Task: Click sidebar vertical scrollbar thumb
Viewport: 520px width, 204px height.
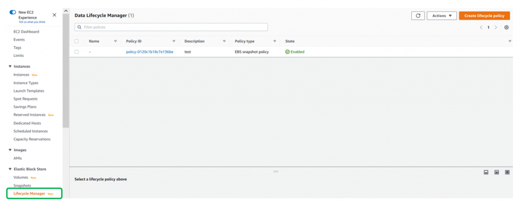Action: (x=66, y=71)
